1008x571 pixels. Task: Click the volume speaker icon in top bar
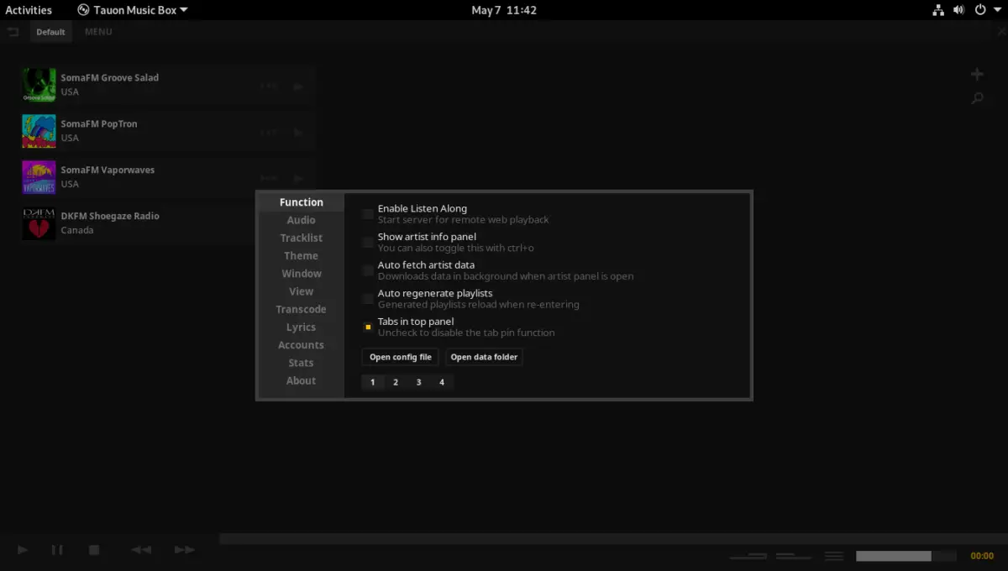point(959,10)
